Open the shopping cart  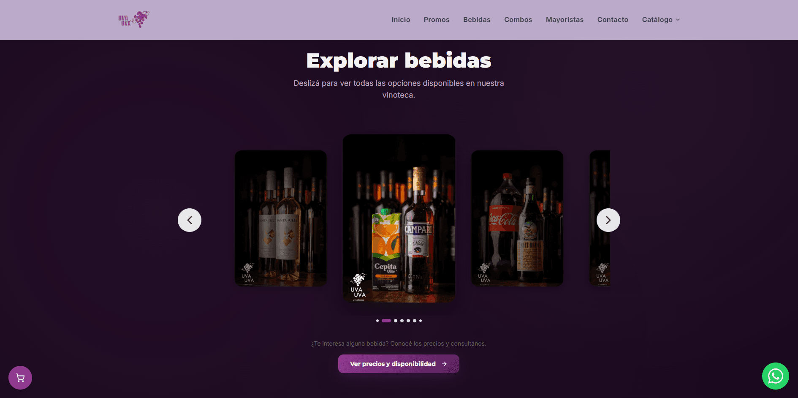[20, 378]
